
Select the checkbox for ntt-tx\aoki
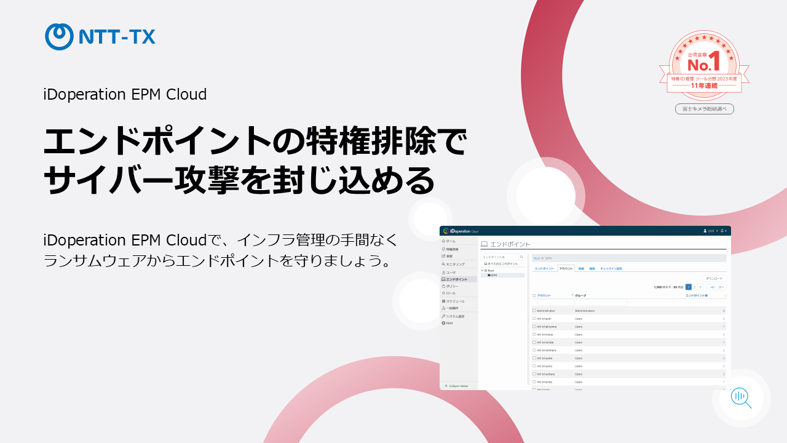[x=534, y=318]
